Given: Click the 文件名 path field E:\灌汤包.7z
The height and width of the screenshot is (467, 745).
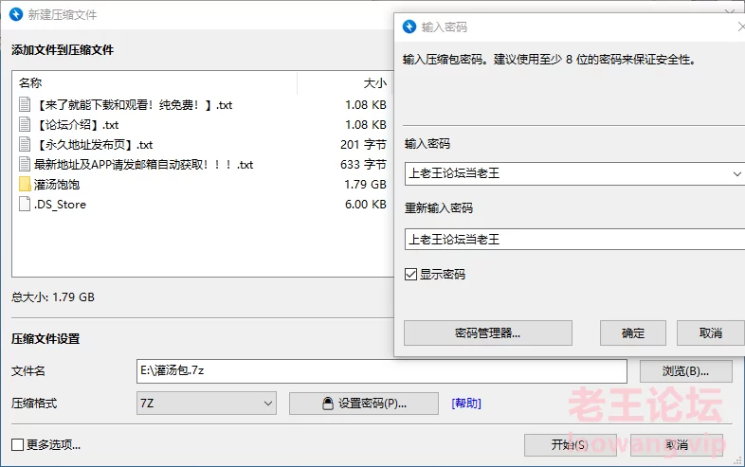Looking at the screenshot, I should click(x=382, y=371).
